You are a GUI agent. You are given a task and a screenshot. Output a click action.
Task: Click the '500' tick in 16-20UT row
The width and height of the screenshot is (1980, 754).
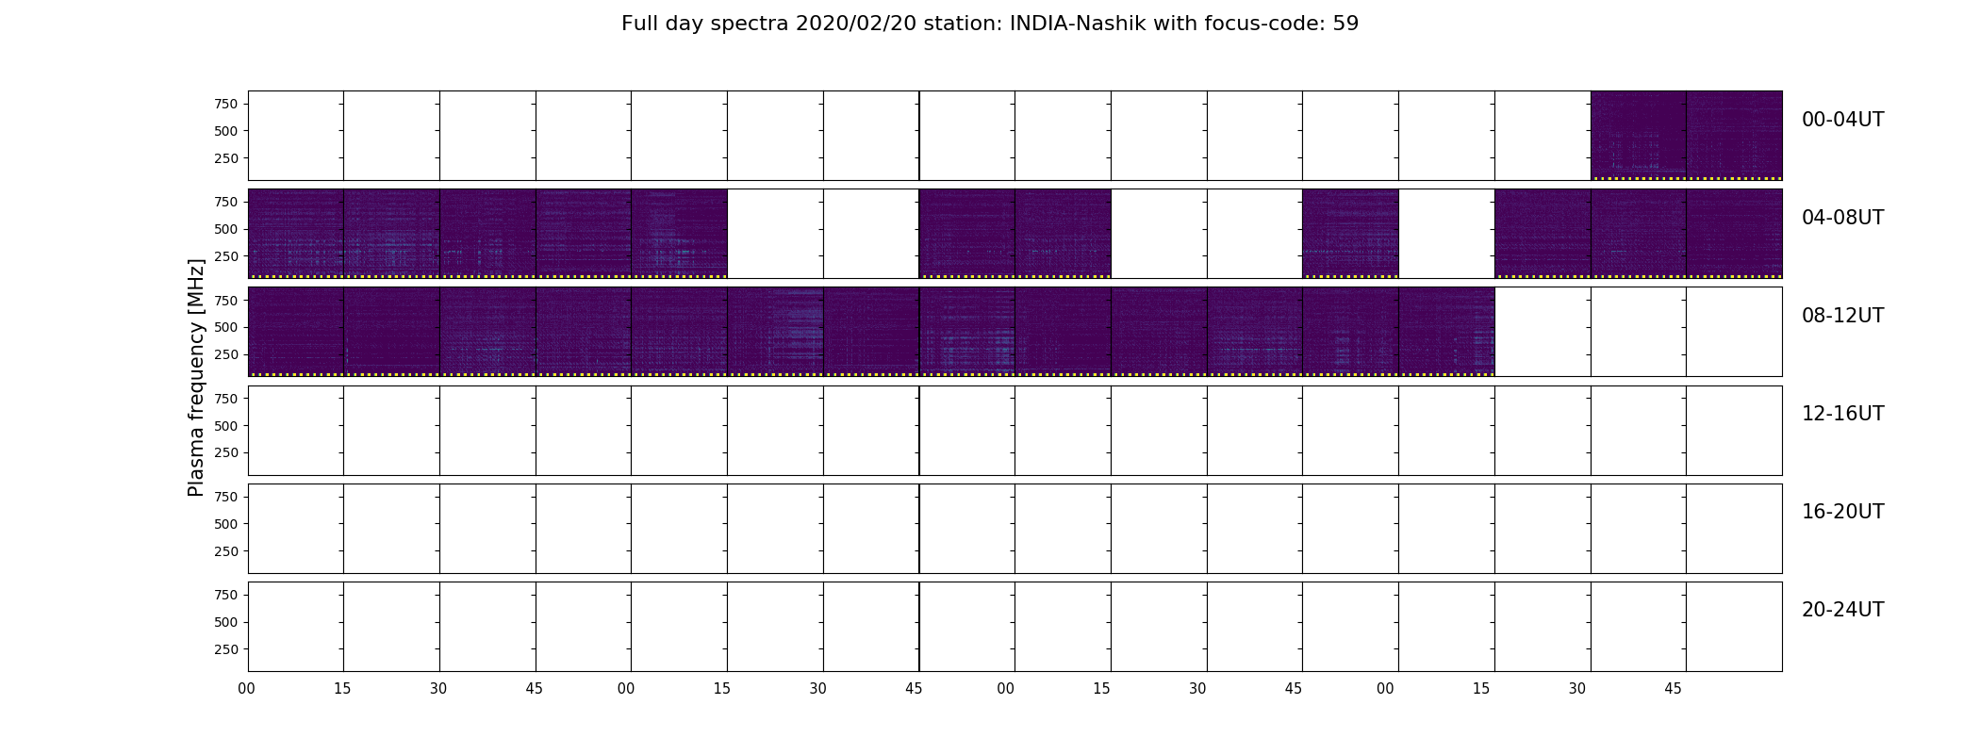pos(226,524)
